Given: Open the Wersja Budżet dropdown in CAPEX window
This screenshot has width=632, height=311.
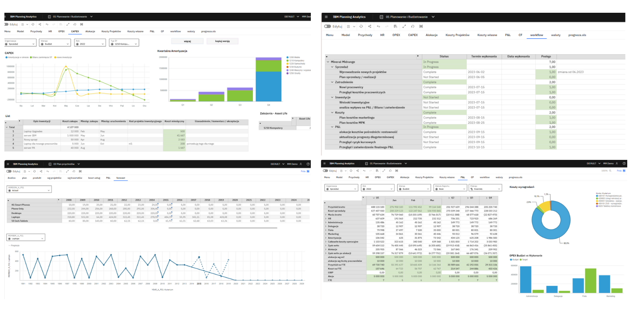Looking at the screenshot, I should point(55,43).
